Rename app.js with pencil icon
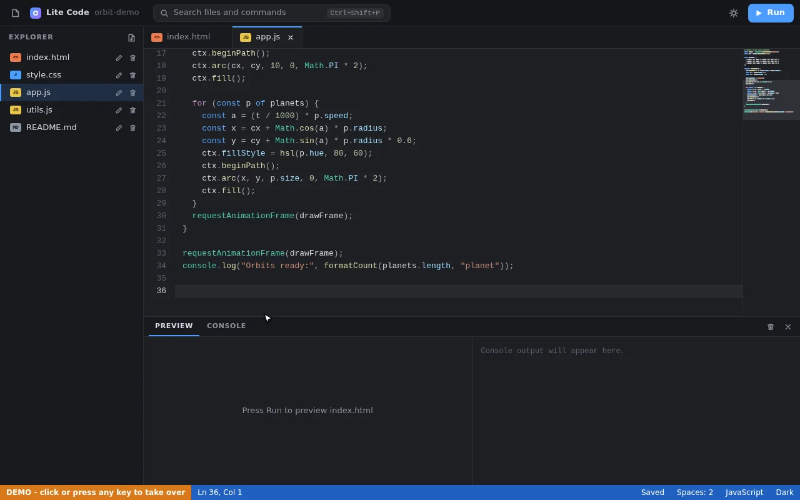This screenshot has width=800, height=500. (x=119, y=92)
